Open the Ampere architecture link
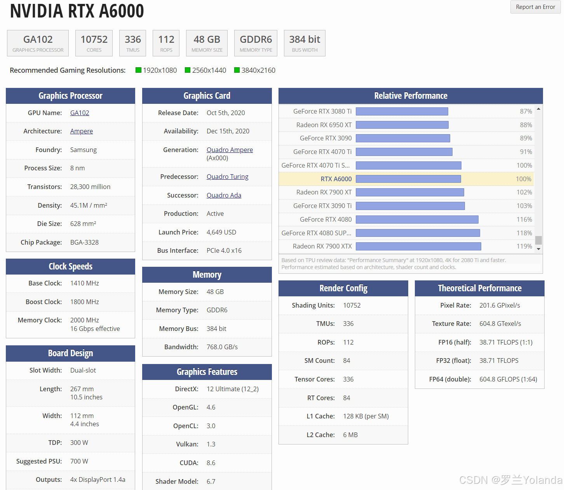Image resolution: width=564 pixels, height=490 pixels. (82, 131)
